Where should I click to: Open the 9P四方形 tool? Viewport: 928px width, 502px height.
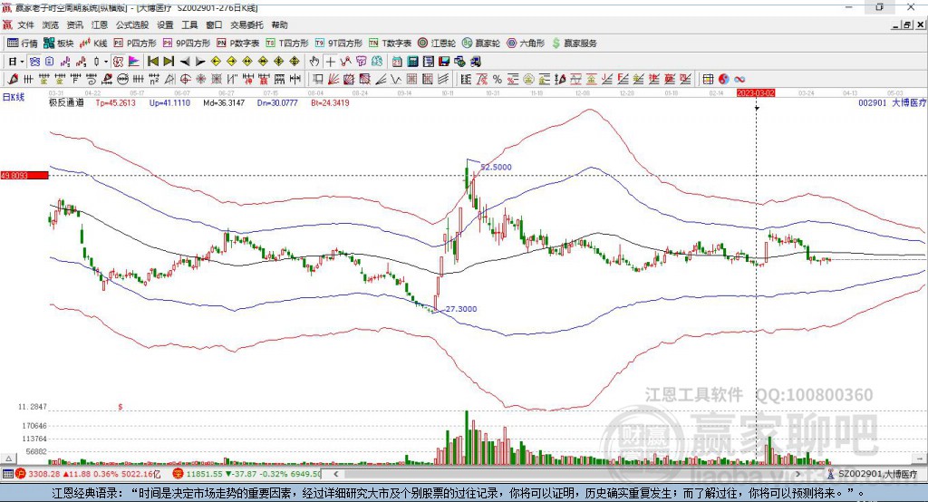187,43
